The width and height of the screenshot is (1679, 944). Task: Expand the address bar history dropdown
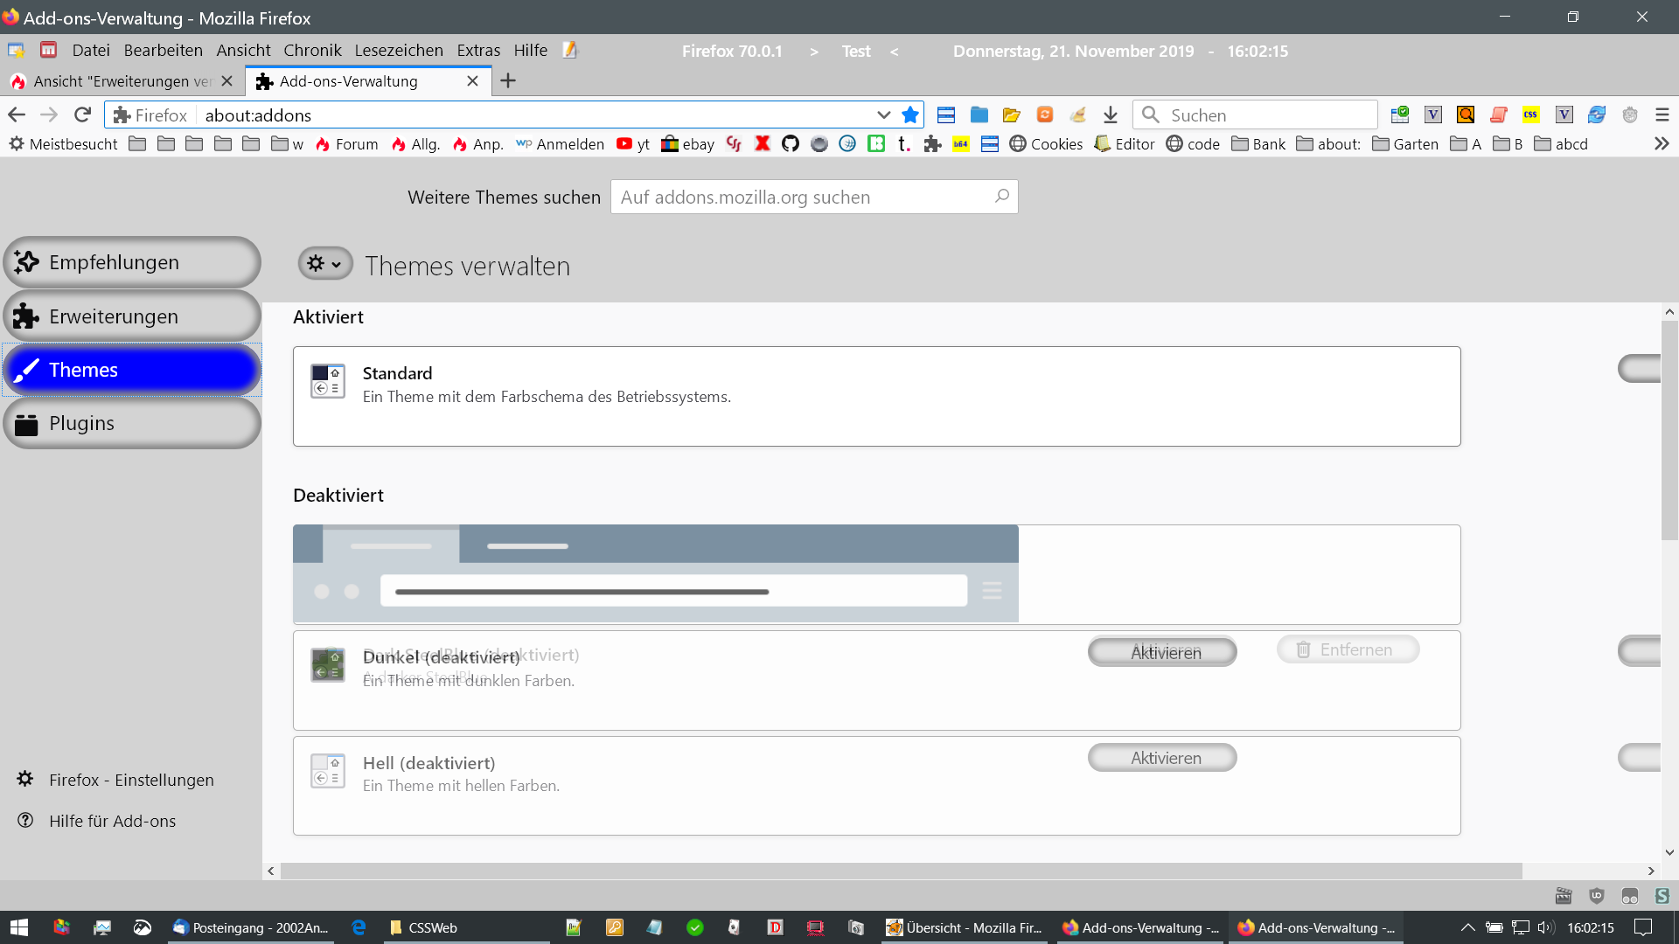(883, 115)
